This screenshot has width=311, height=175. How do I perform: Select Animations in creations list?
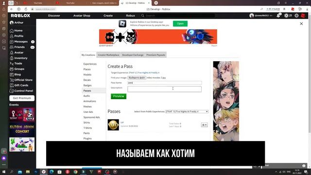pyautogui.click(x=89, y=101)
